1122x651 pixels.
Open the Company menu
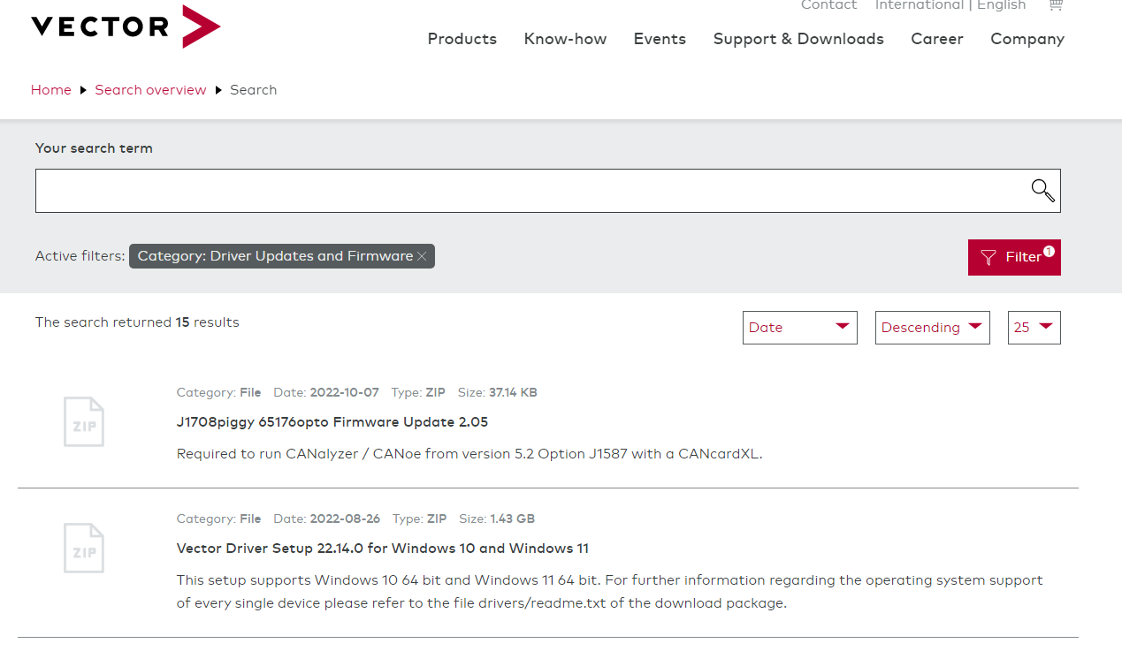(1027, 39)
